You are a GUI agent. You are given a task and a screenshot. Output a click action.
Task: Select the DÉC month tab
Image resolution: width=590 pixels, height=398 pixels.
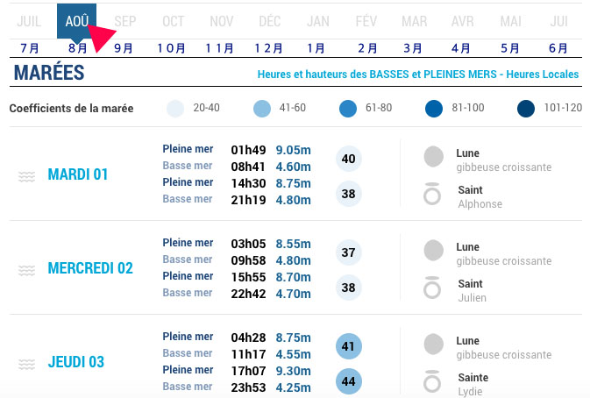[x=270, y=21]
